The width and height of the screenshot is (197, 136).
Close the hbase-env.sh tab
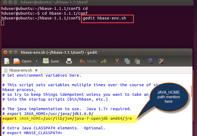click(36, 70)
